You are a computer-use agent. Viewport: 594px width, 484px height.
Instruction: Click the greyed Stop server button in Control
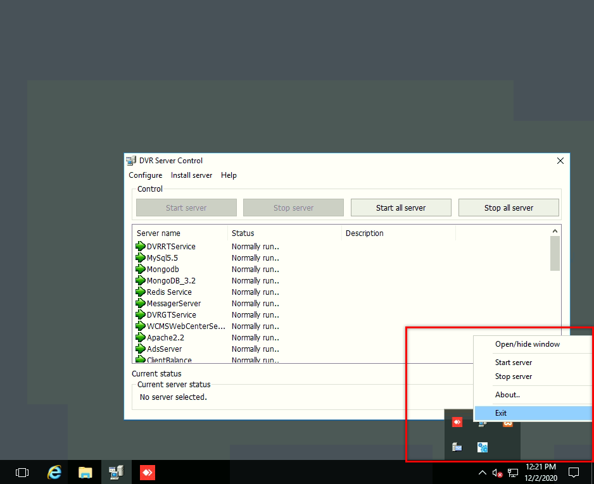294,208
